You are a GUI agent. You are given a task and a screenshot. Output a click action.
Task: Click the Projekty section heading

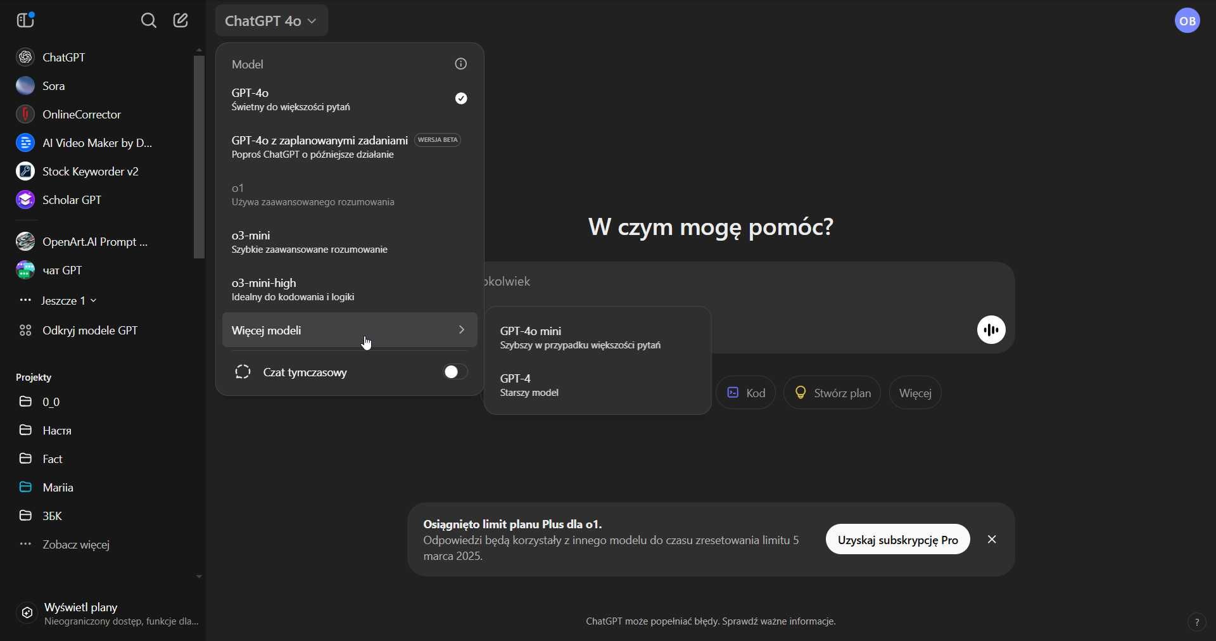pyautogui.click(x=34, y=378)
